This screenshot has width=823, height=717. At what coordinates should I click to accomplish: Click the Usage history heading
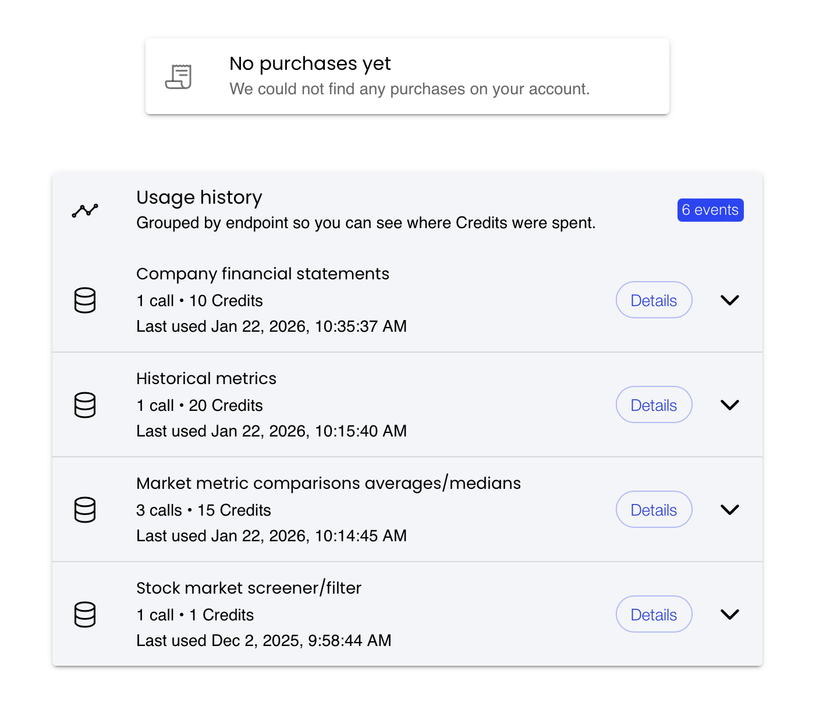click(x=199, y=197)
